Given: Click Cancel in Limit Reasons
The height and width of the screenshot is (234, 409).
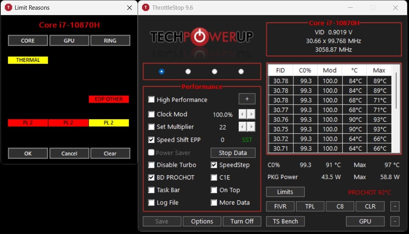Looking at the screenshot, I should coord(69,153).
